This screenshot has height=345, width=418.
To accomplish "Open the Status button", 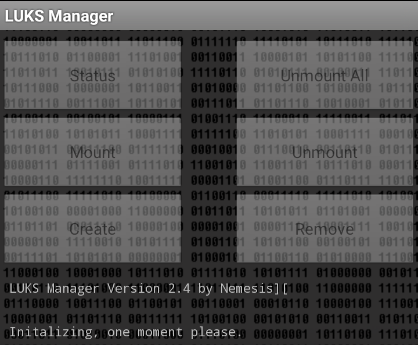I will (92, 75).
